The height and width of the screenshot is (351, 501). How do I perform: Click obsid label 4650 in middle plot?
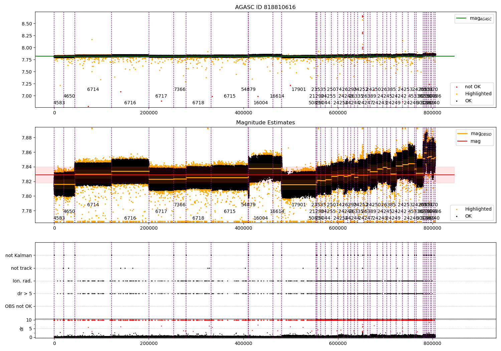point(69,212)
